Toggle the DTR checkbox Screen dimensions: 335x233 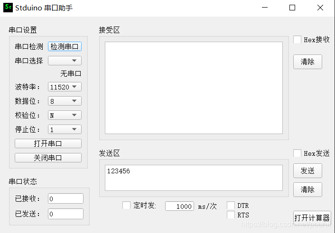[231, 206]
